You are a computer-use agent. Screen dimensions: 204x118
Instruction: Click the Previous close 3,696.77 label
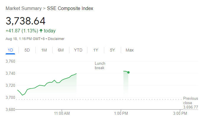tap(190, 103)
